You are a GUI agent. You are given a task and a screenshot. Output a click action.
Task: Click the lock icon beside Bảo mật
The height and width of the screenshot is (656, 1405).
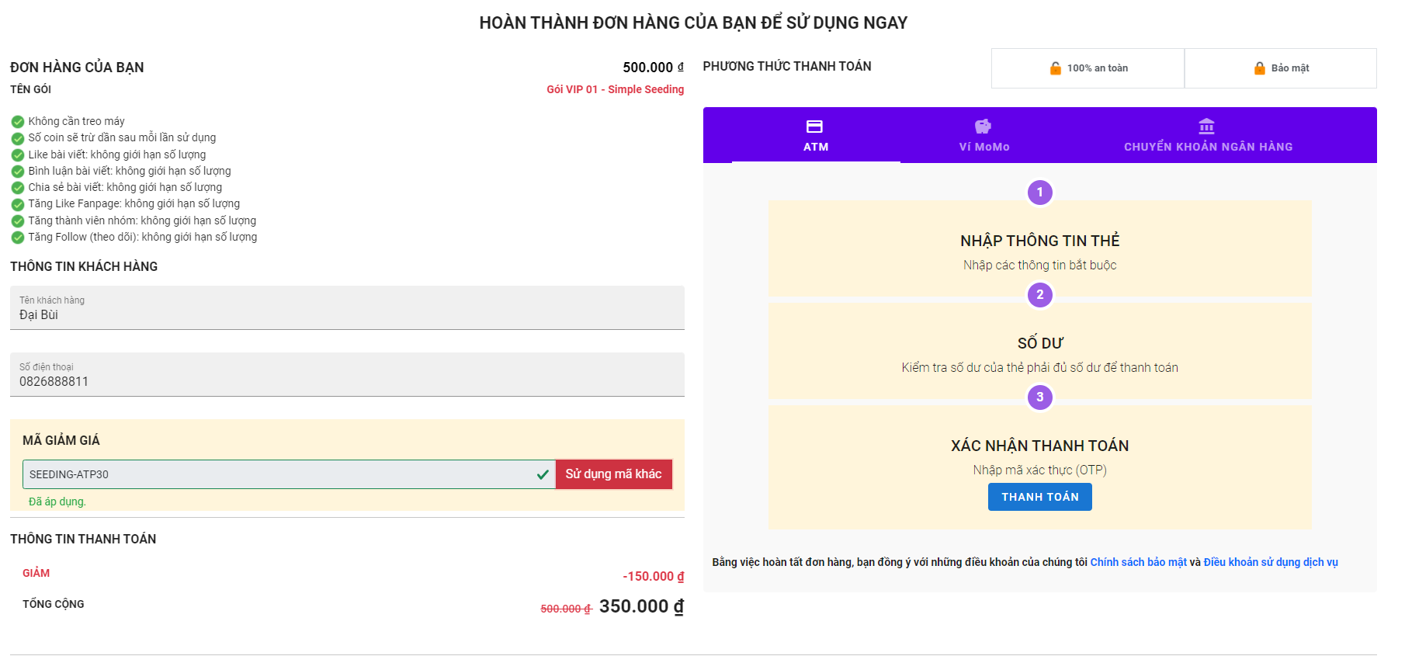[x=1259, y=68]
